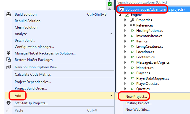
Task: Collapse the Engine project node
Action: pos(120,15)
